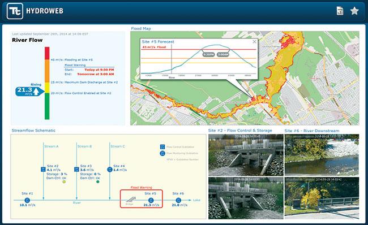Click the red zone of river flow gauge
The width and height of the screenshot is (368, 225).
point(47,53)
